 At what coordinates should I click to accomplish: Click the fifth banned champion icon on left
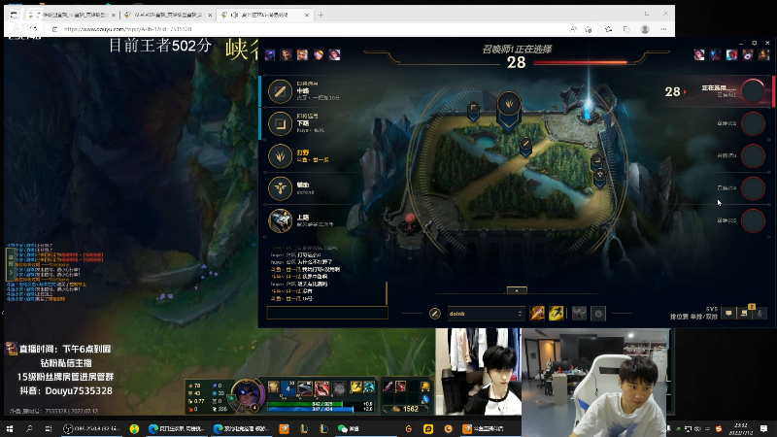click(334, 54)
